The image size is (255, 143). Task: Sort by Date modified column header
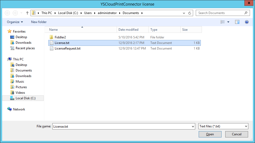128,30
